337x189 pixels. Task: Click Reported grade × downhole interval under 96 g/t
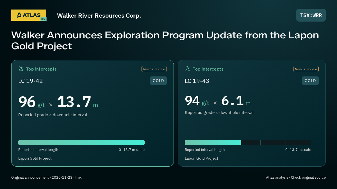(x=53, y=115)
